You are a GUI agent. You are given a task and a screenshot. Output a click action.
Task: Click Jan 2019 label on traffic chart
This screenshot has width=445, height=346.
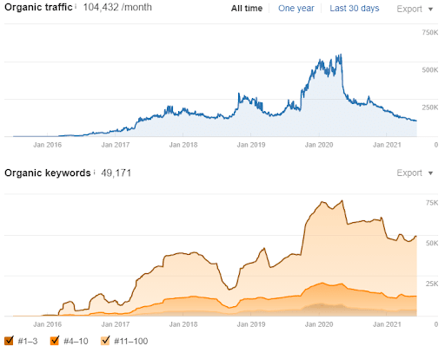point(251,145)
